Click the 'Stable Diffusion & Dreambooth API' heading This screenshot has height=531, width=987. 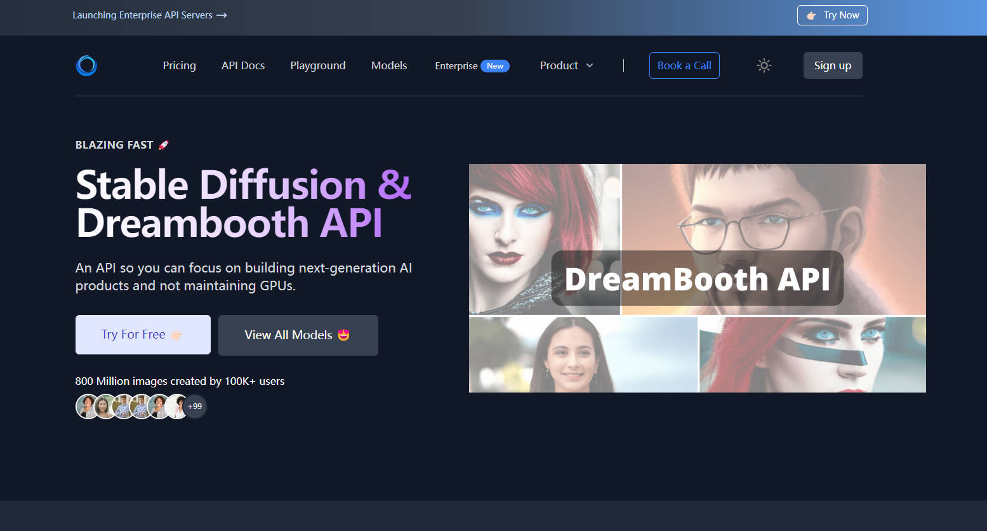244,204
